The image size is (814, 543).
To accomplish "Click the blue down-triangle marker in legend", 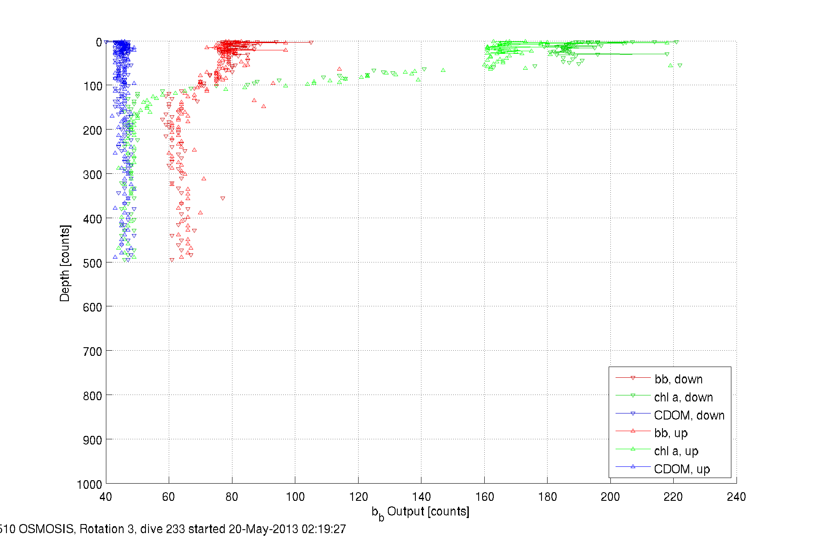I will (x=633, y=413).
